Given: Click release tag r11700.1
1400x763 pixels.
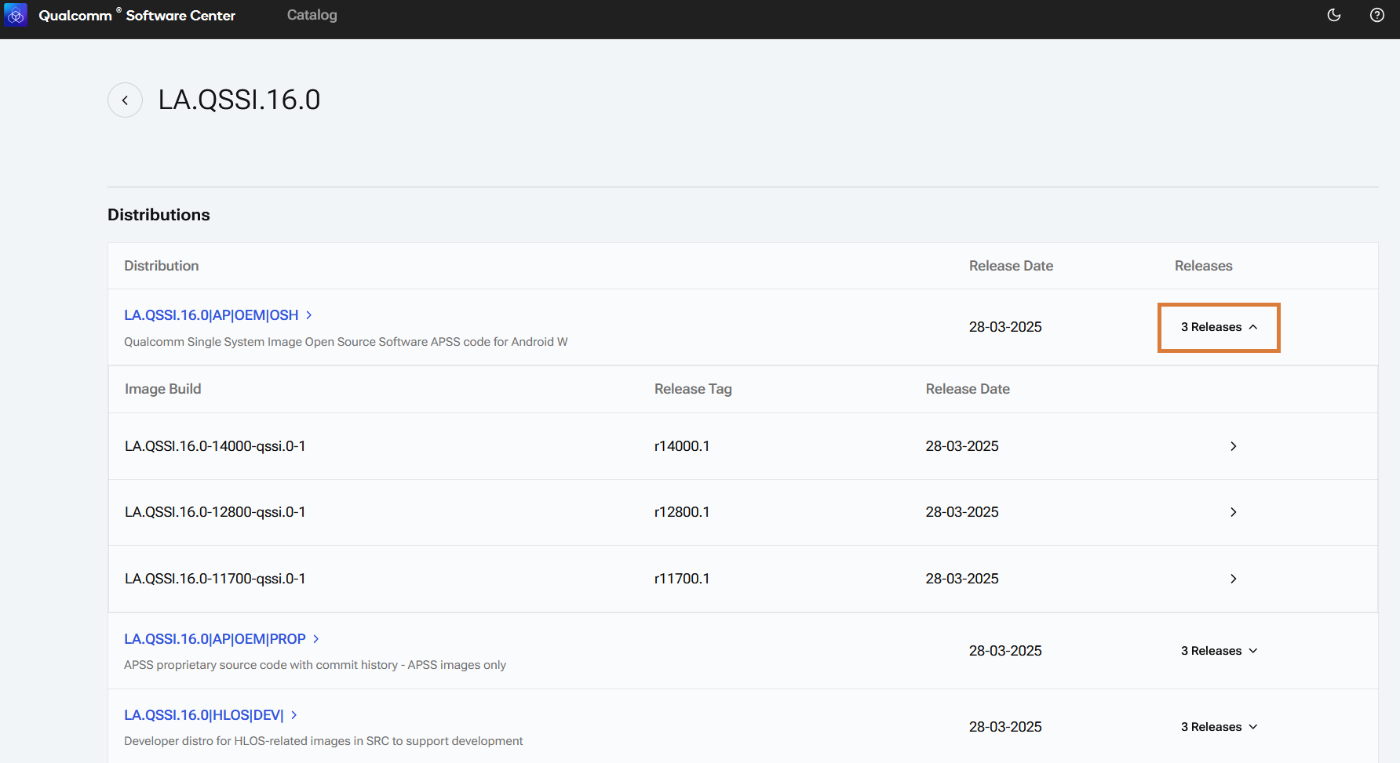Looking at the screenshot, I should point(682,579).
